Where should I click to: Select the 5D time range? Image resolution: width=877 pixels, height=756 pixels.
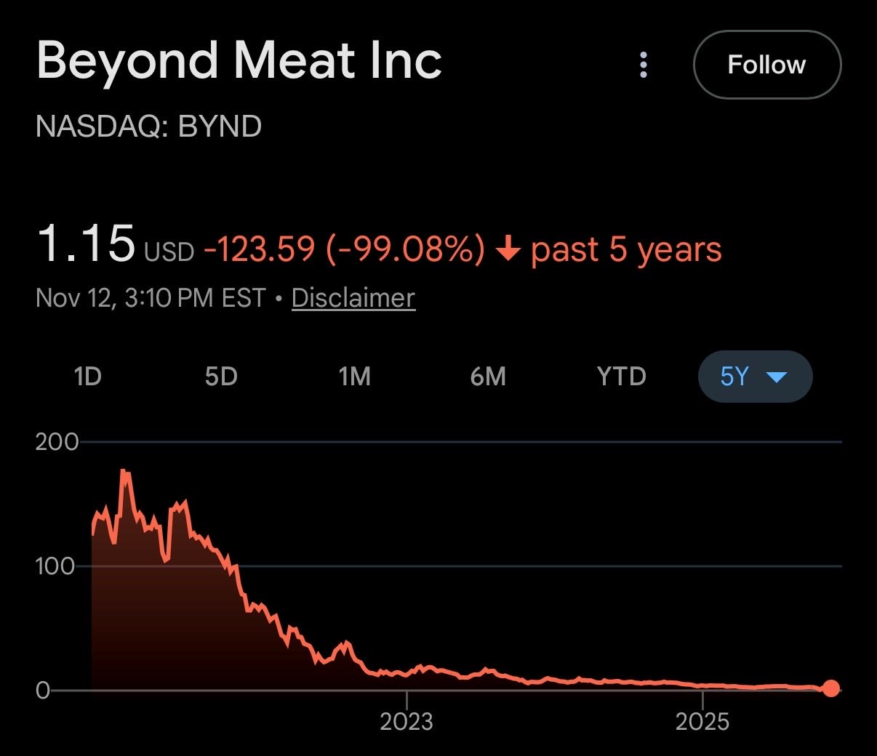[x=221, y=377]
